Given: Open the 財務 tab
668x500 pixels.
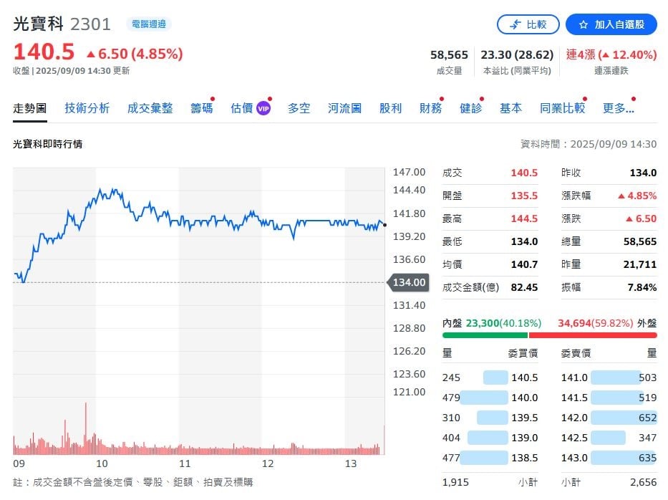Looking at the screenshot, I should (x=430, y=107).
